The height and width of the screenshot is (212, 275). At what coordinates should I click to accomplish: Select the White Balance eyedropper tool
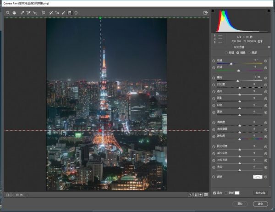click(x=22, y=13)
